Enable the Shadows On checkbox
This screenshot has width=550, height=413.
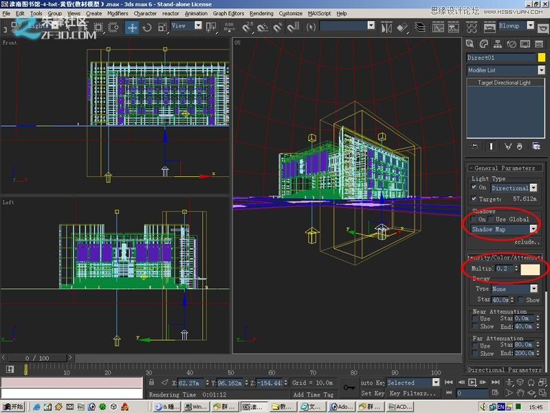[x=474, y=220]
